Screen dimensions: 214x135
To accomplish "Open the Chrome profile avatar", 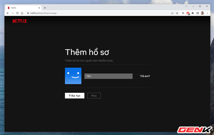I will (x=202, y=13).
